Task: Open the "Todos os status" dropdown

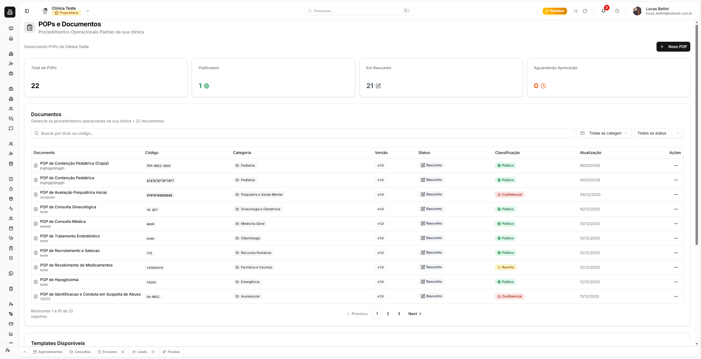Action: coord(658,133)
